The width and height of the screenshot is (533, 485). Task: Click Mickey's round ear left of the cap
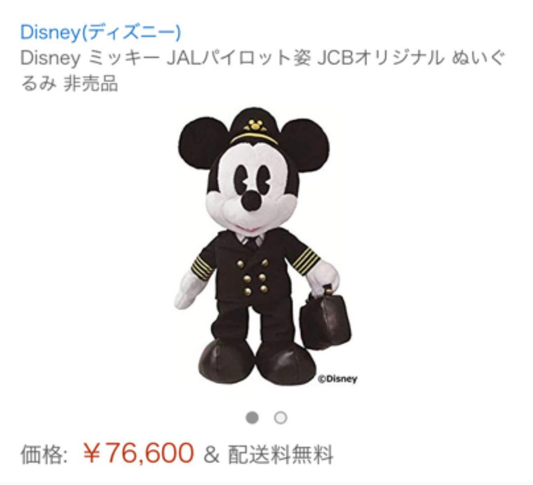[203, 142]
